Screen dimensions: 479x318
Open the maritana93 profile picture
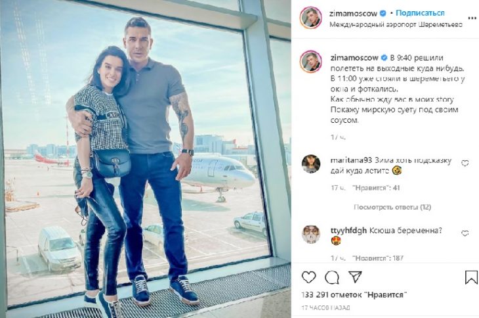click(310, 164)
